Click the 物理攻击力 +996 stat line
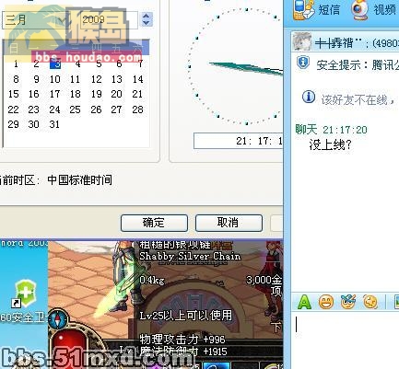Viewport: 399px width, 369px height. 182,340
